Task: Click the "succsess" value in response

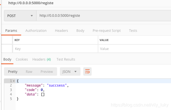Action: click(x=57, y=85)
